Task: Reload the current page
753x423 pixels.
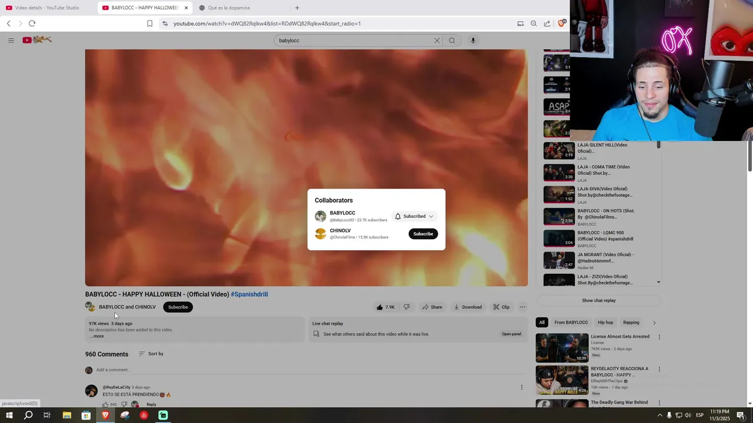Action: (32, 23)
